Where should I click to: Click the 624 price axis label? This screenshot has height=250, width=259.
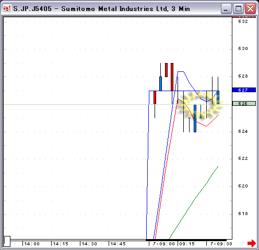(x=243, y=131)
